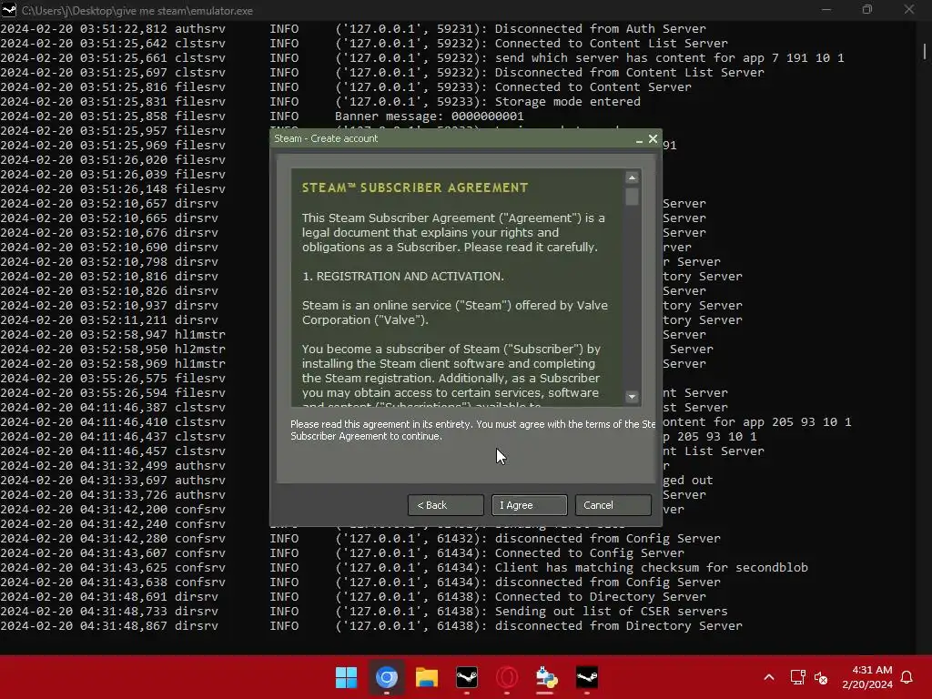
Task: Minimize the Steam - Create account dialog
Action: [x=639, y=139]
